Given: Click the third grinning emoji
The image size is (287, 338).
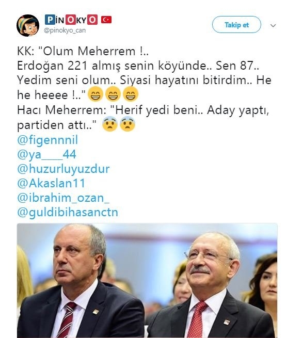Looking at the screenshot, I should (131, 94).
